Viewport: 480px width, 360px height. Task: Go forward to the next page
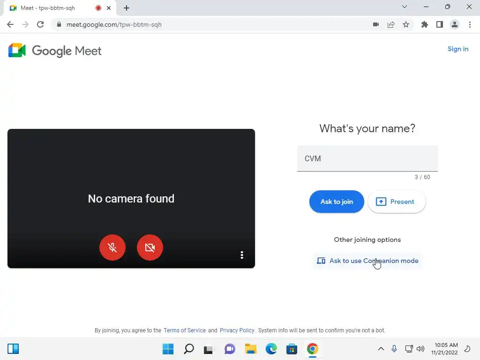tap(25, 24)
